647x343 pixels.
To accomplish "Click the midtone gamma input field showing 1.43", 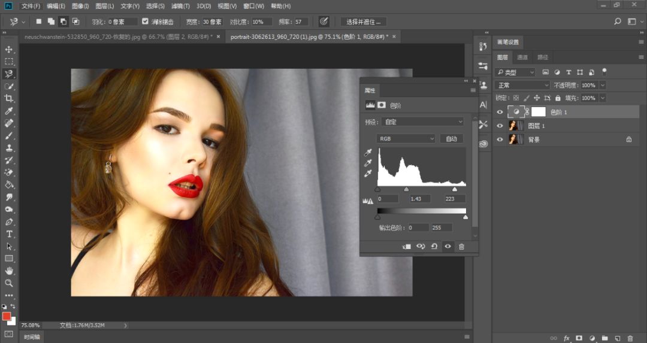I will [x=419, y=199].
